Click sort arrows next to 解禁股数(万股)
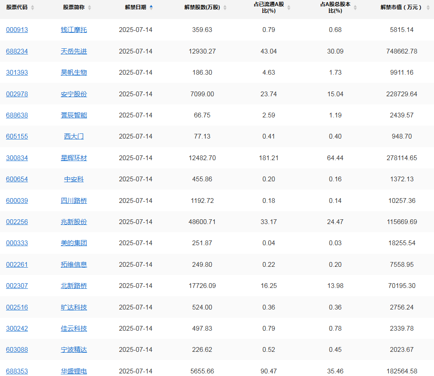Viewport: 434px width, 376px height. pyautogui.click(x=225, y=7)
